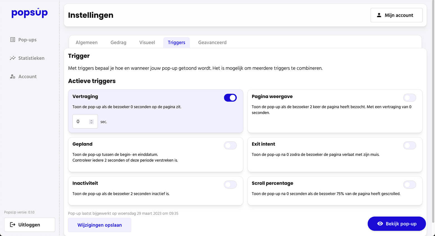Enable the Gepland trigger switch
This screenshot has height=236, width=435.
[x=230, y=146]
